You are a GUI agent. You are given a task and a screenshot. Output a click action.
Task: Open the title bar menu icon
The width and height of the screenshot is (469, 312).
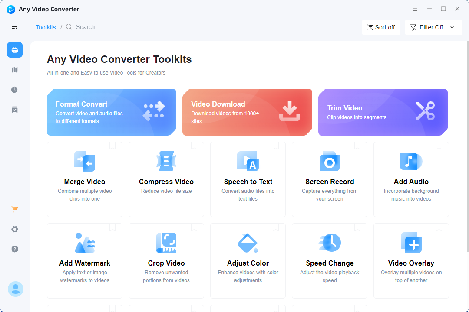415,9
